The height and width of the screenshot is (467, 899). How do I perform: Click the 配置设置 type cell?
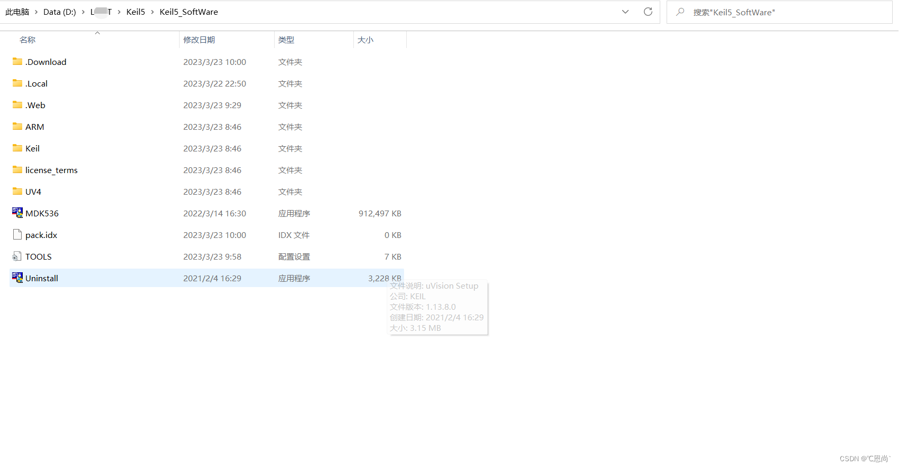pos(294,256)
